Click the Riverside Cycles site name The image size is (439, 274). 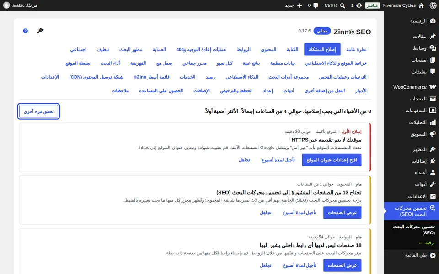coord(399,5)
